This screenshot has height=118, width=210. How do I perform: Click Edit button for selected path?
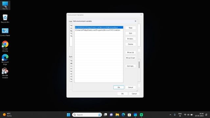131,33
